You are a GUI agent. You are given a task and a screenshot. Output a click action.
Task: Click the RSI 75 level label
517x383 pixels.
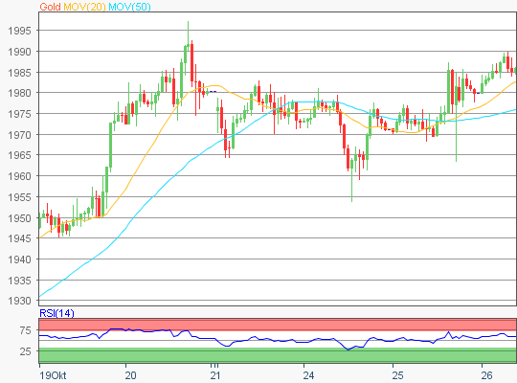tap(26, 330)
